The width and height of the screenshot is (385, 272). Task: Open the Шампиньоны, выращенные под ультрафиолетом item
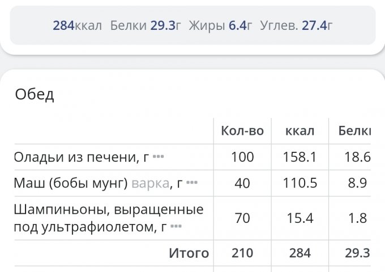click(x=108, y=218)
